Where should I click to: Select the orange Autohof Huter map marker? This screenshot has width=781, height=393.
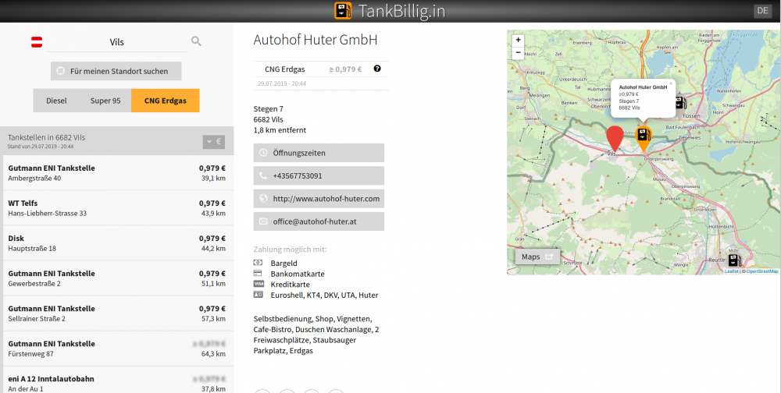point(644,137)
